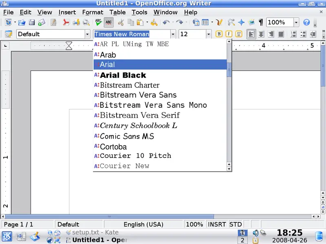
Task: Click font list scroll down arrow
Action: pos(229,169)
